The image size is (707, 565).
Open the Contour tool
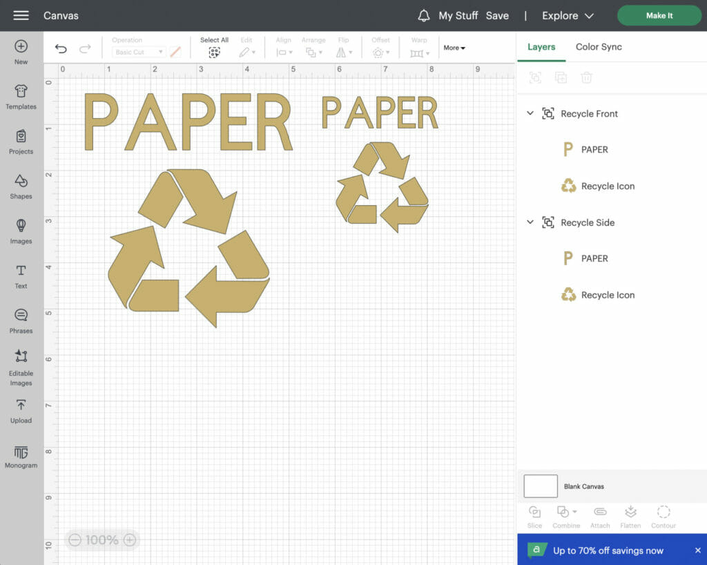[x=664, y=516]
